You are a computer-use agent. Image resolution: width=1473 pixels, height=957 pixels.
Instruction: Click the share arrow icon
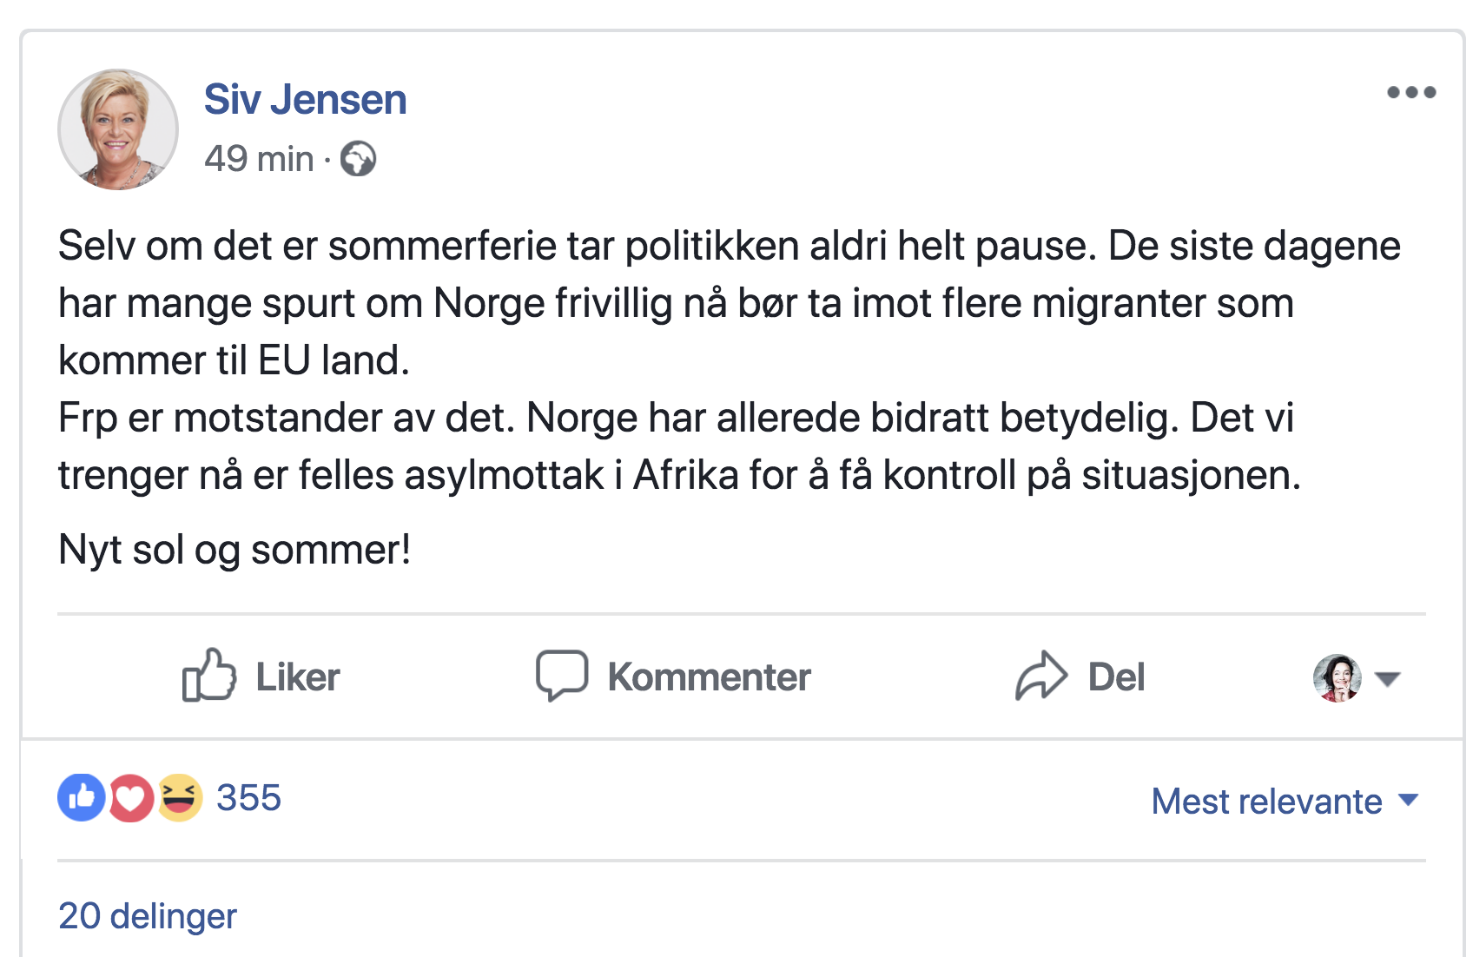click(x=1040, y=676)
